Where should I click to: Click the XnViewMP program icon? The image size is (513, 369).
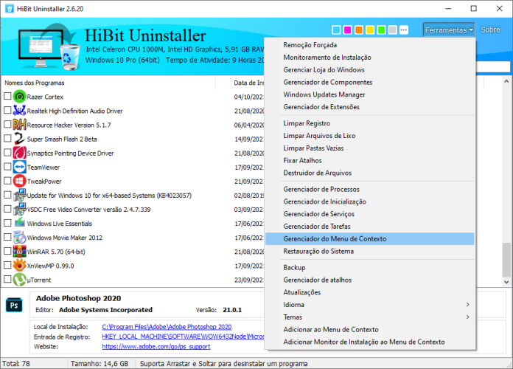[20, 266]
